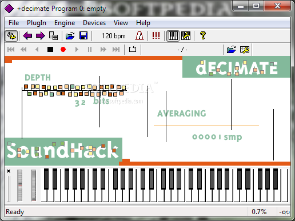Image resolution: width=295 pixels, height=221 pixels.
Task: Click the DEPTH label
Action: (38, 78)
